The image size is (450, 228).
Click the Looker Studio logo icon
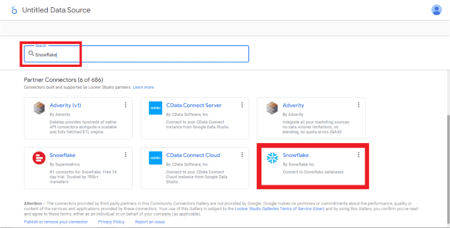tap(14, 10)
